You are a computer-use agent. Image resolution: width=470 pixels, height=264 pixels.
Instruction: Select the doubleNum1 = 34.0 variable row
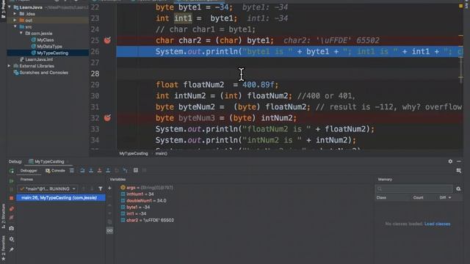(x=144, y=200)
